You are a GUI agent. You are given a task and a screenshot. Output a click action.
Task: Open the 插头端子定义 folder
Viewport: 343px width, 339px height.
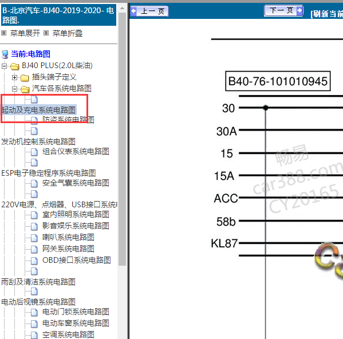(54, 77)
